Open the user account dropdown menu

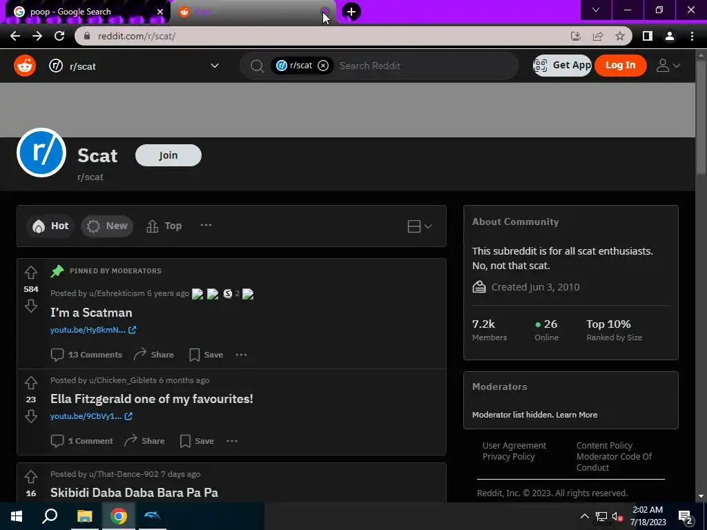click(668, 66)
